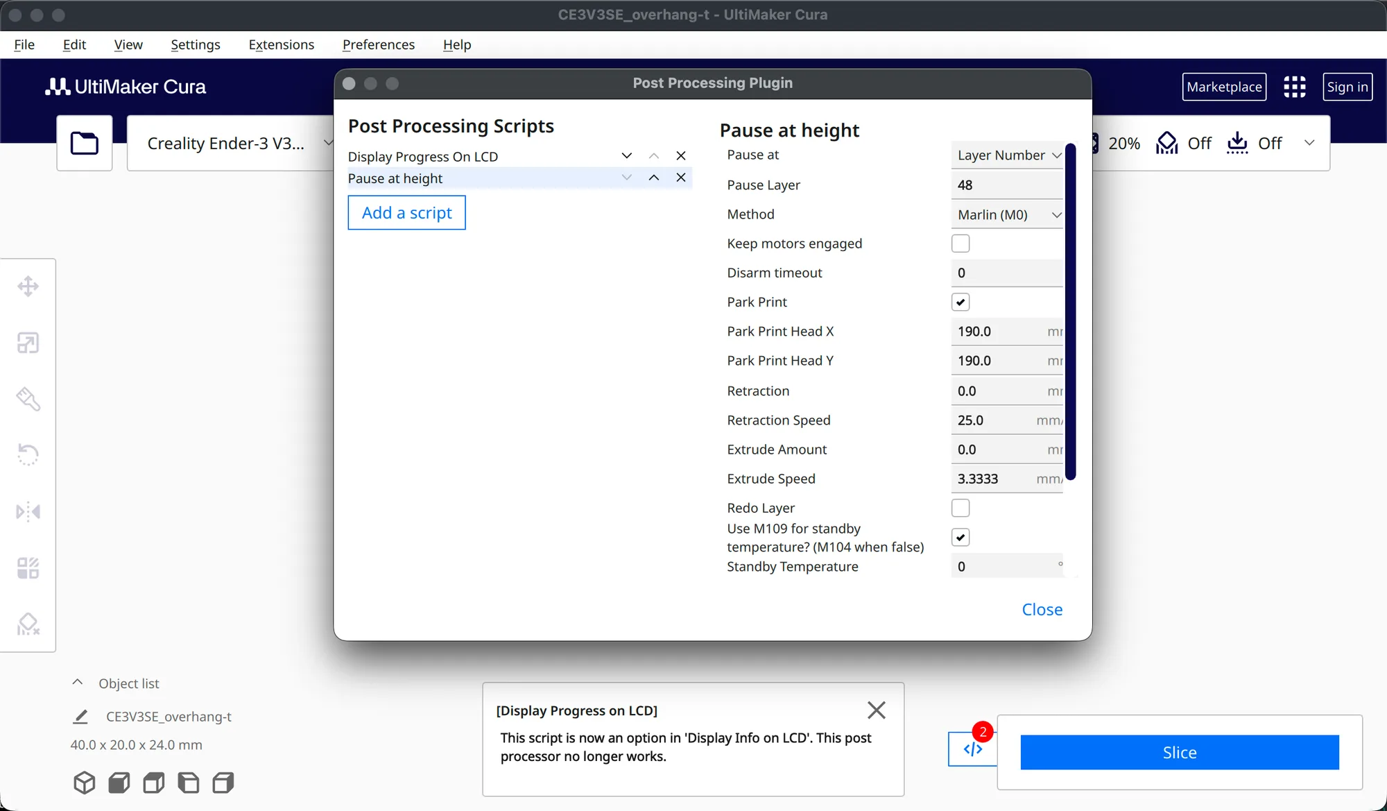
Task: Switch to top view cube
Action: [154, 783]
